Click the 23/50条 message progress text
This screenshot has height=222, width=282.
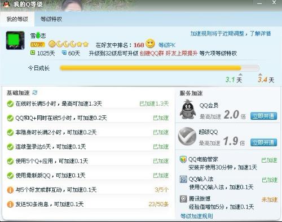pyautogui.click(x=158, y=204)
